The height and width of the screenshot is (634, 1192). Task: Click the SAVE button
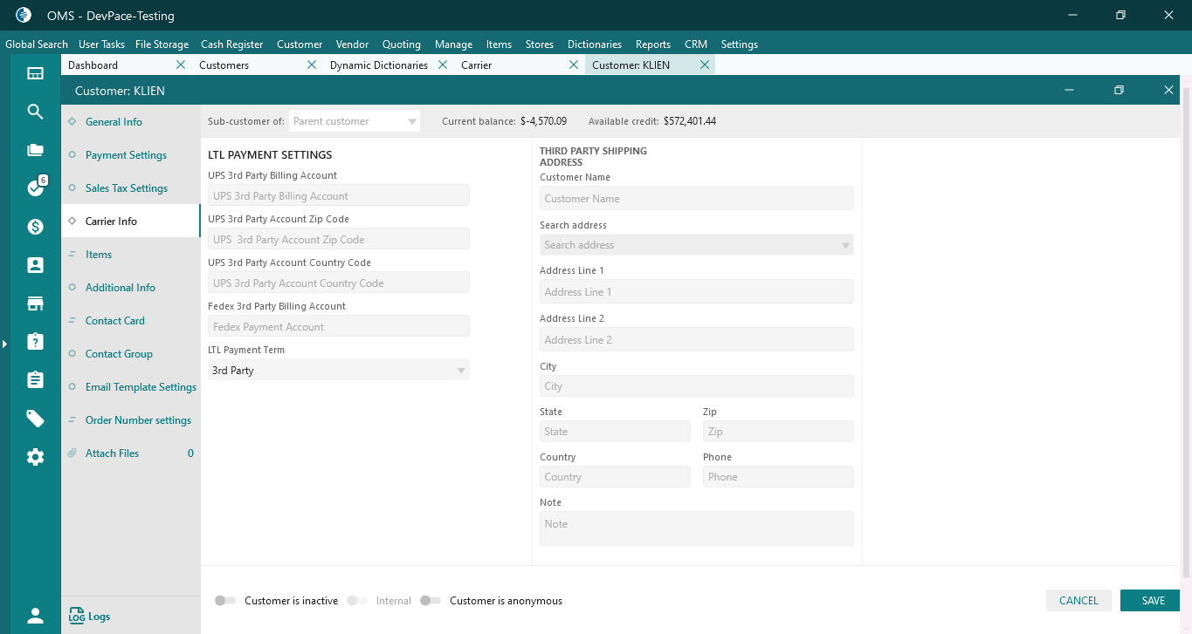point(1154,601)
